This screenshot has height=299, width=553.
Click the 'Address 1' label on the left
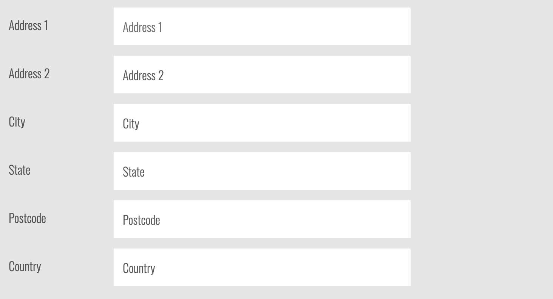coord(28,25)
